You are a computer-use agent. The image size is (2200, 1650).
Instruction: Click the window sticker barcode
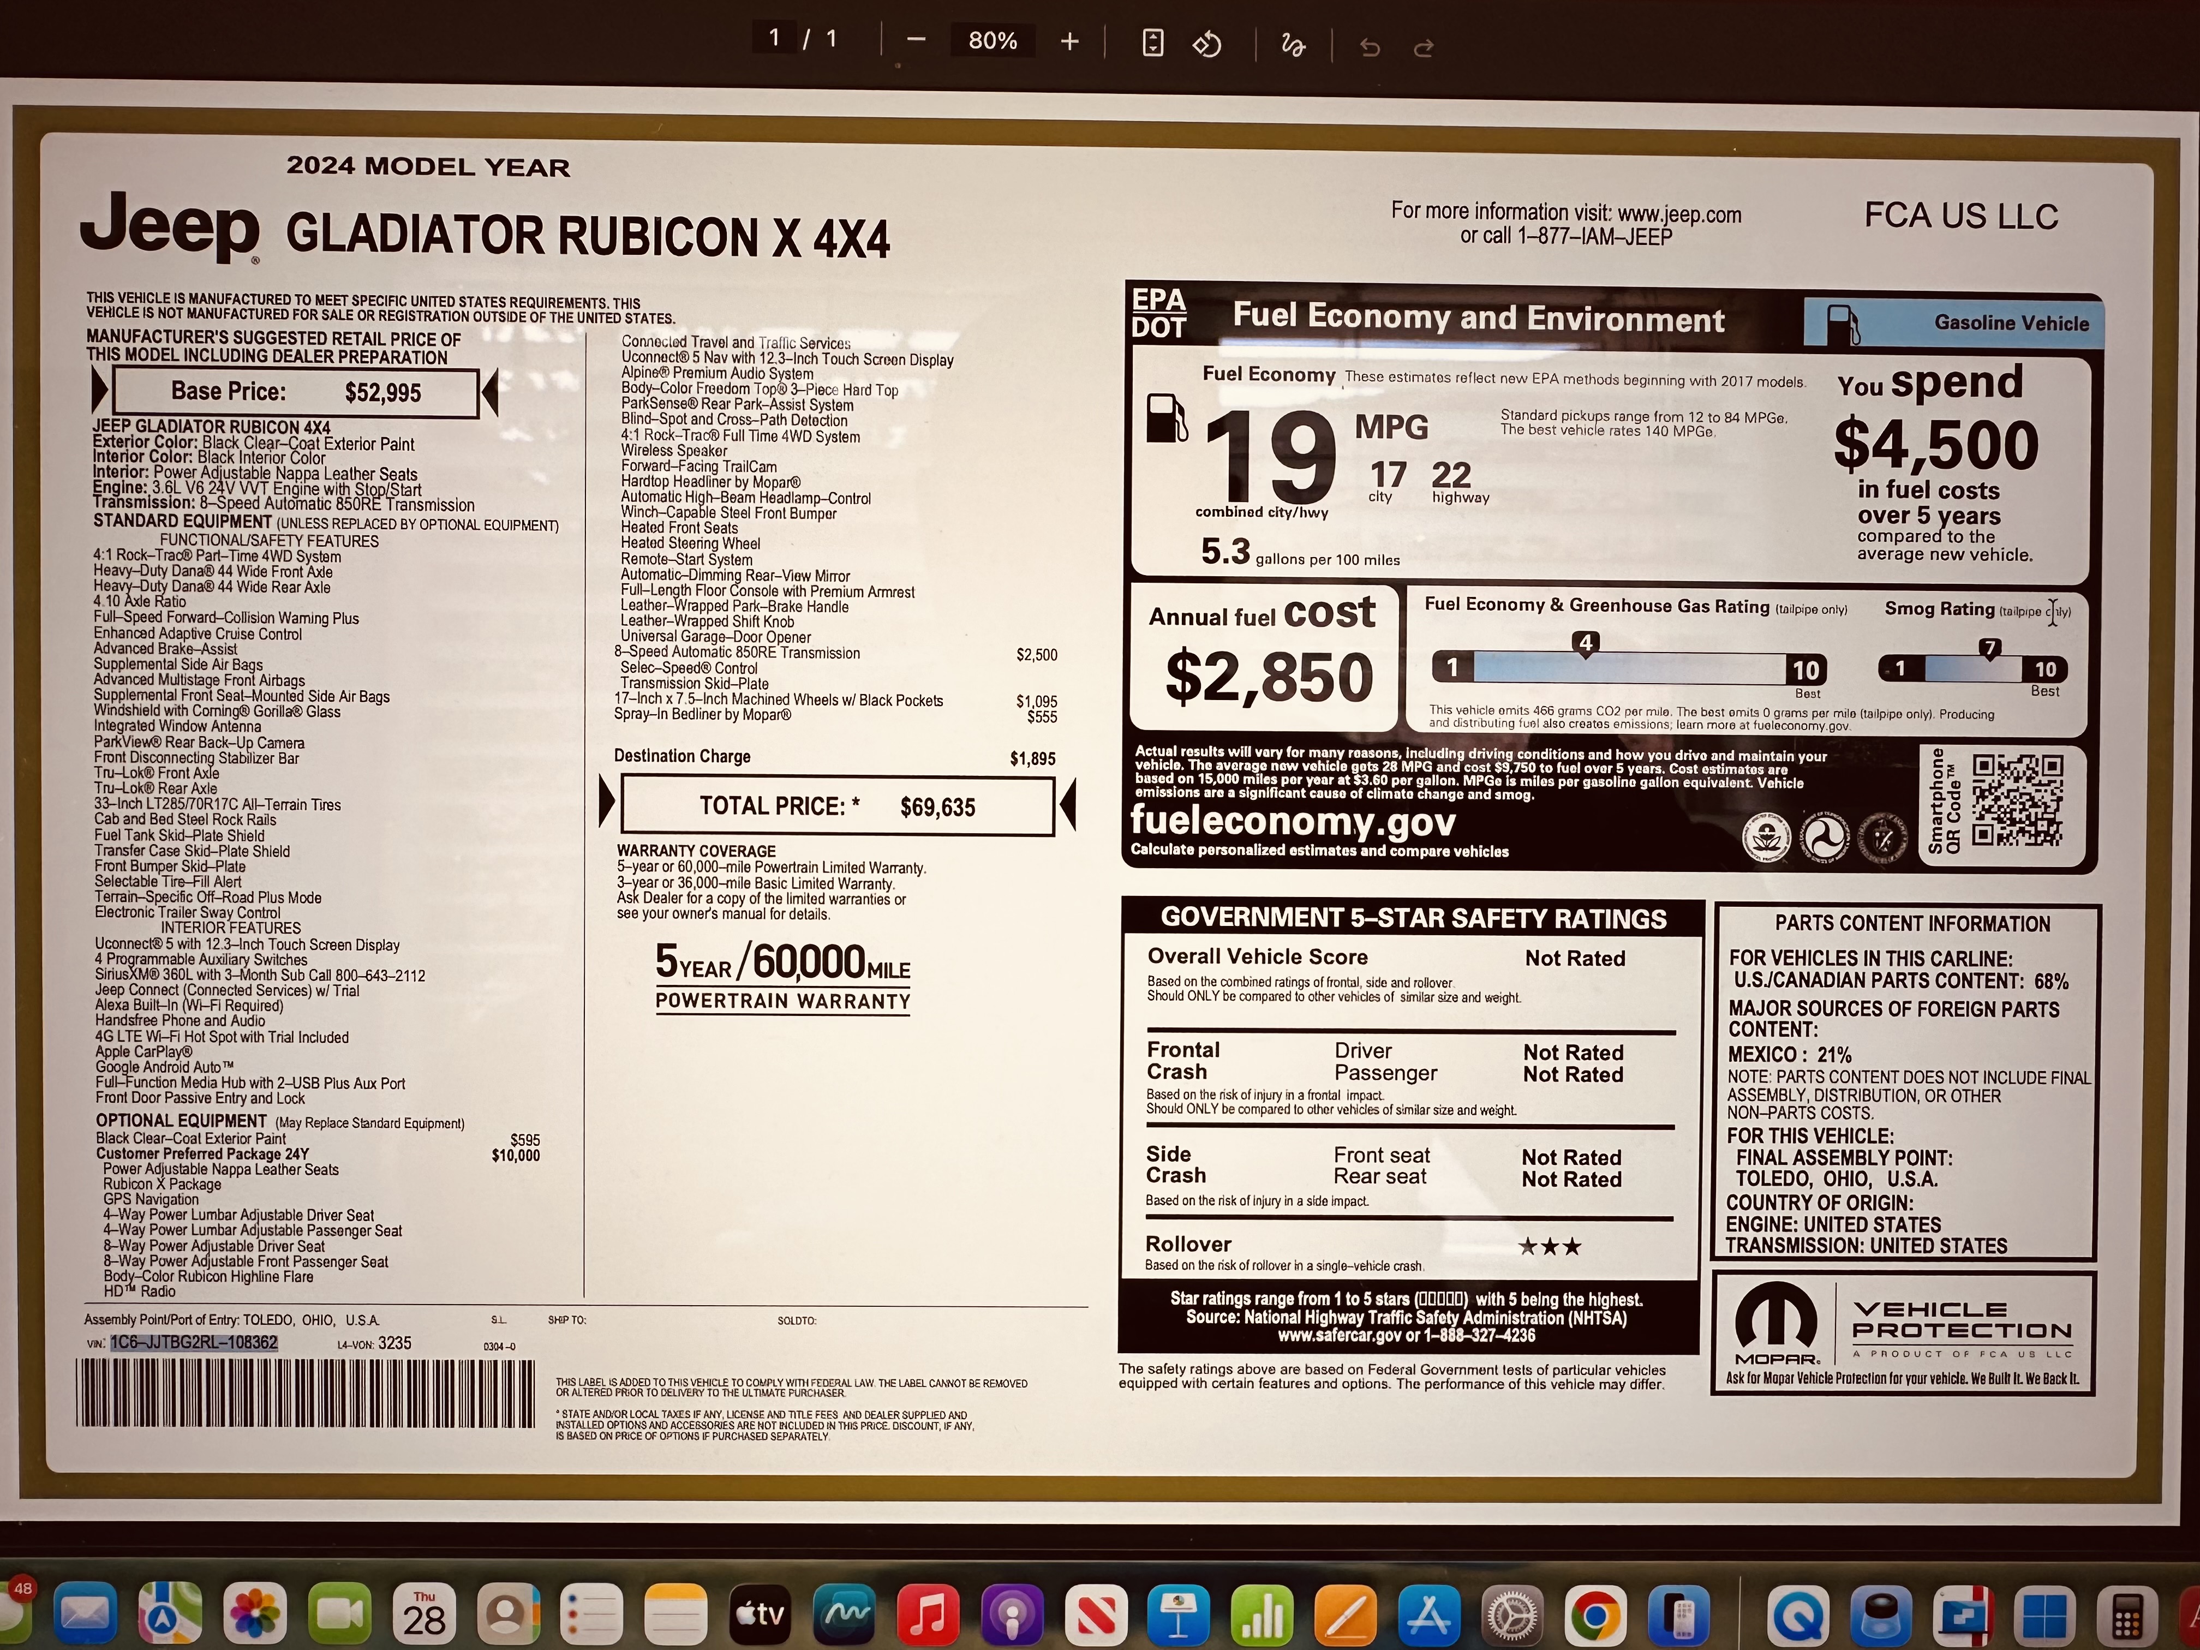[306, 1392]
